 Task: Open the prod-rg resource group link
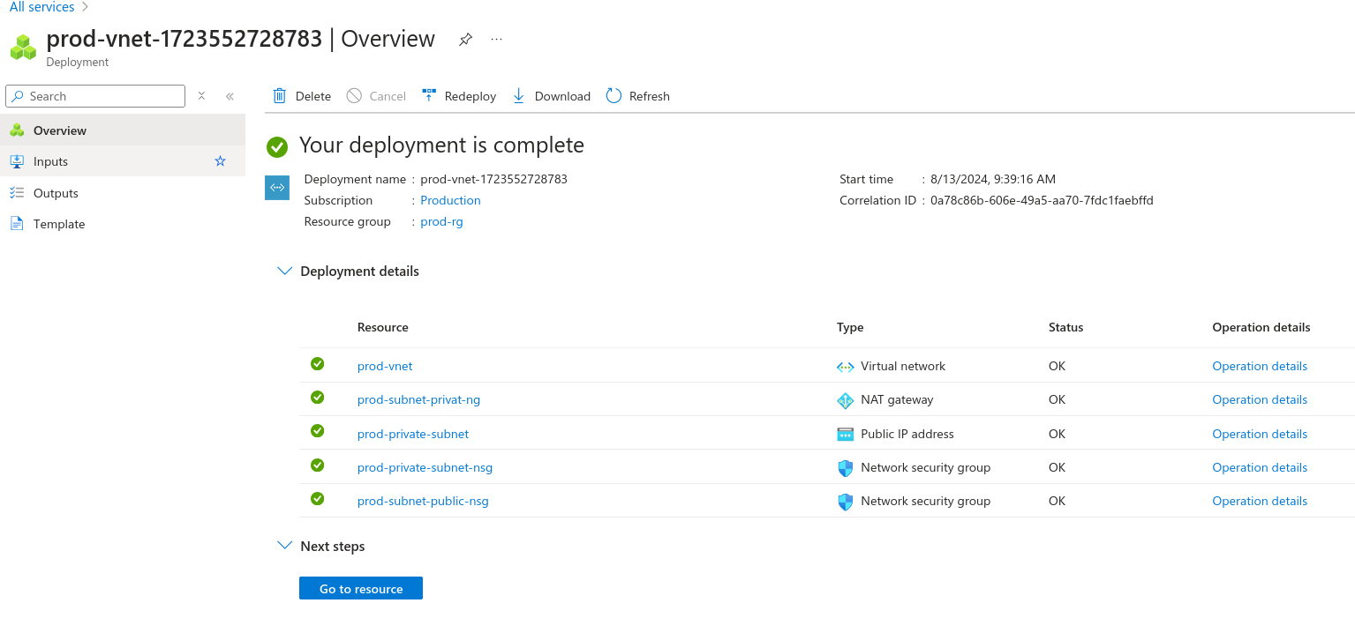441,221
